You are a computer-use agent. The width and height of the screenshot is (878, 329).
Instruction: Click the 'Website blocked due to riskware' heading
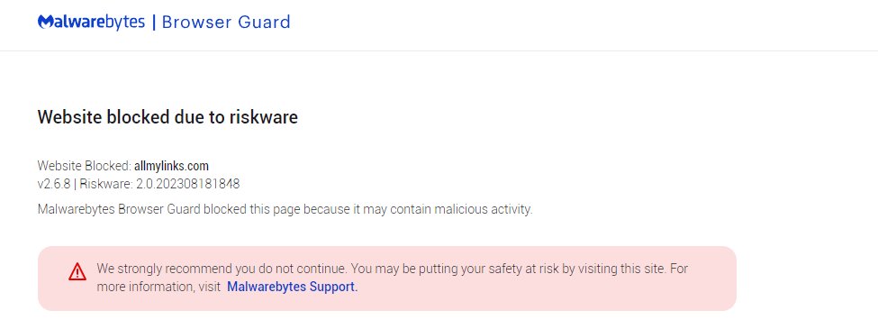167,117
